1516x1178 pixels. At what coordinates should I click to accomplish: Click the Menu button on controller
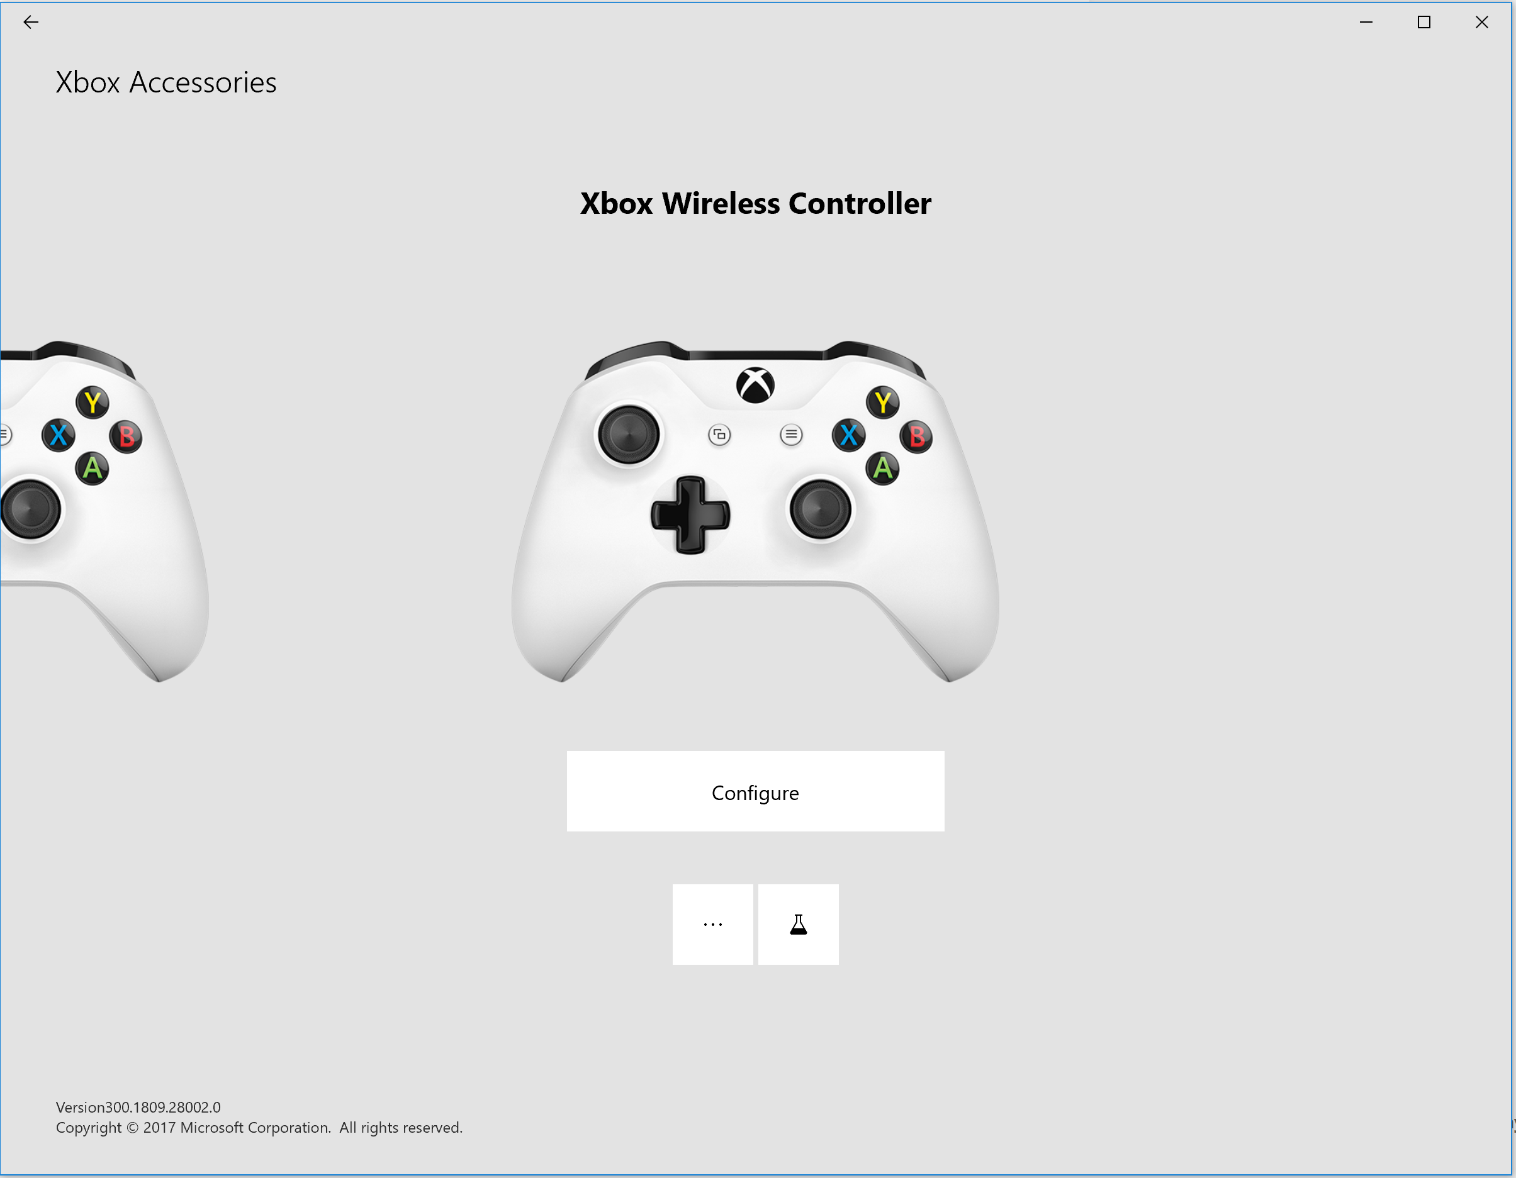coord(789,431)
